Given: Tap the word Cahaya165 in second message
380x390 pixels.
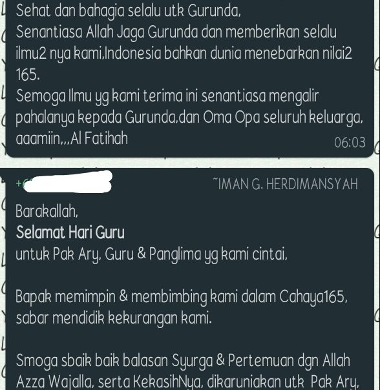Looking at the screenshot, I should click(x=313, y=297).
